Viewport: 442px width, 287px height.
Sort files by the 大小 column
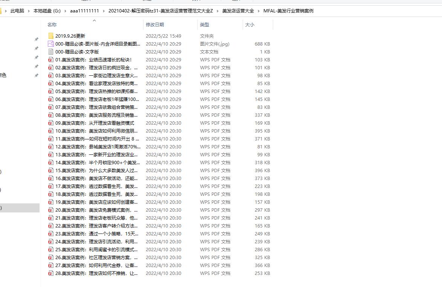(250, 24)
